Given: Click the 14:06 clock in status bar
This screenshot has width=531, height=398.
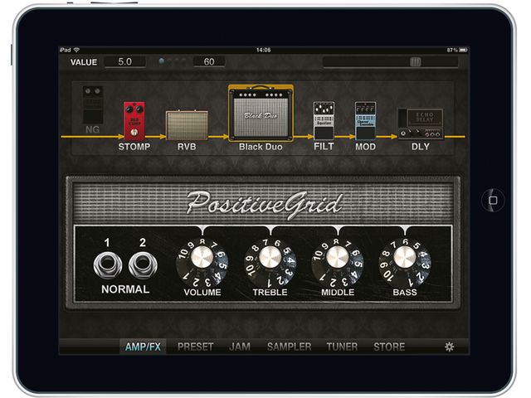Looking at the screenshot, I should point(263,50).
